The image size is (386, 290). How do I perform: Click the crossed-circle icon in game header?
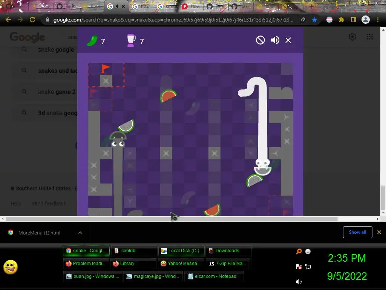260,40
